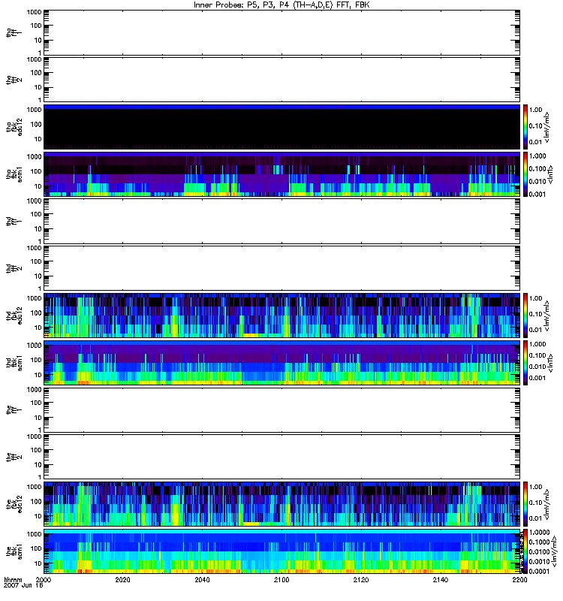Viewport: 563px width, 601px height.
Task: Select the thd fbk scm1 color bar
Action: pos(525,363)
